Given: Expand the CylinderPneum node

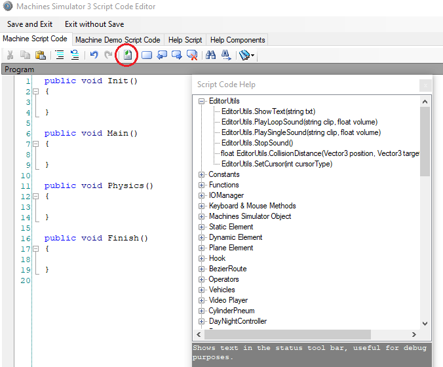Looking at the screenshot, I should tap(201, 311).
